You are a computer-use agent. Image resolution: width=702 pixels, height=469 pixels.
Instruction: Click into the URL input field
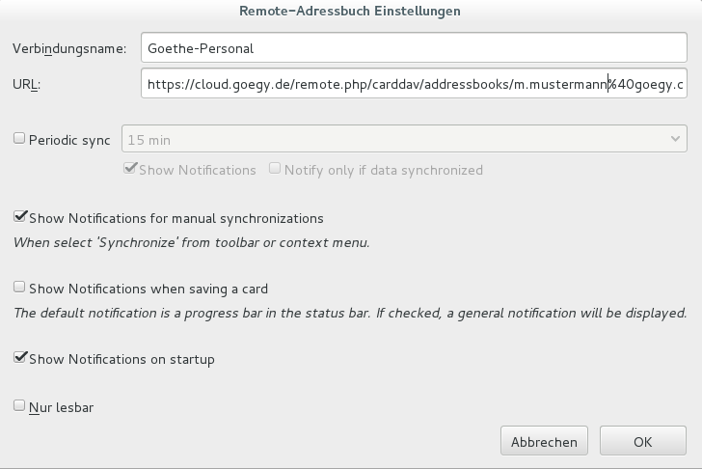413,84
